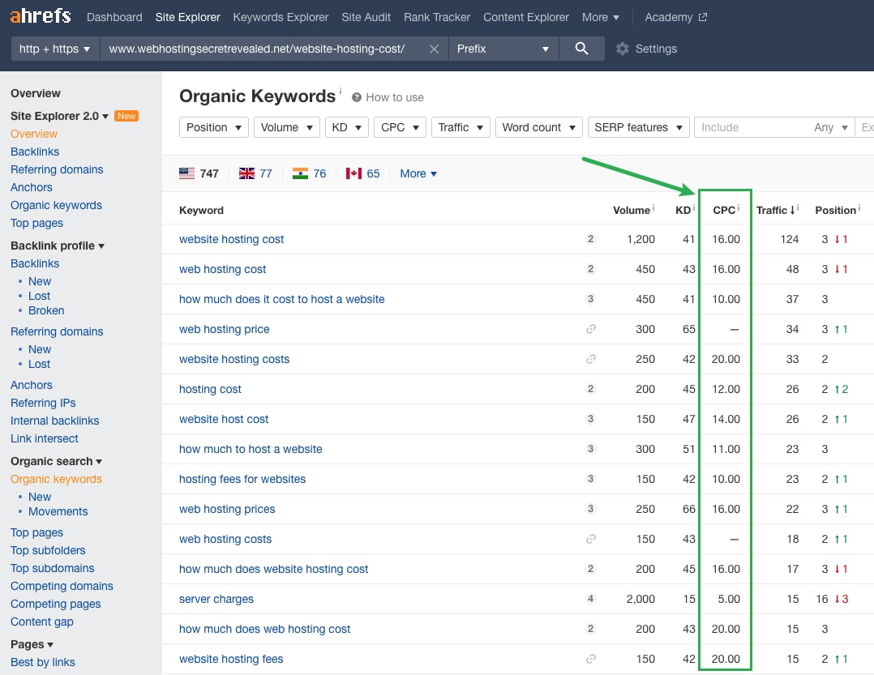874x675 pixels.
Task: Open Site Audit in top navigation
Action: point(366,17)
